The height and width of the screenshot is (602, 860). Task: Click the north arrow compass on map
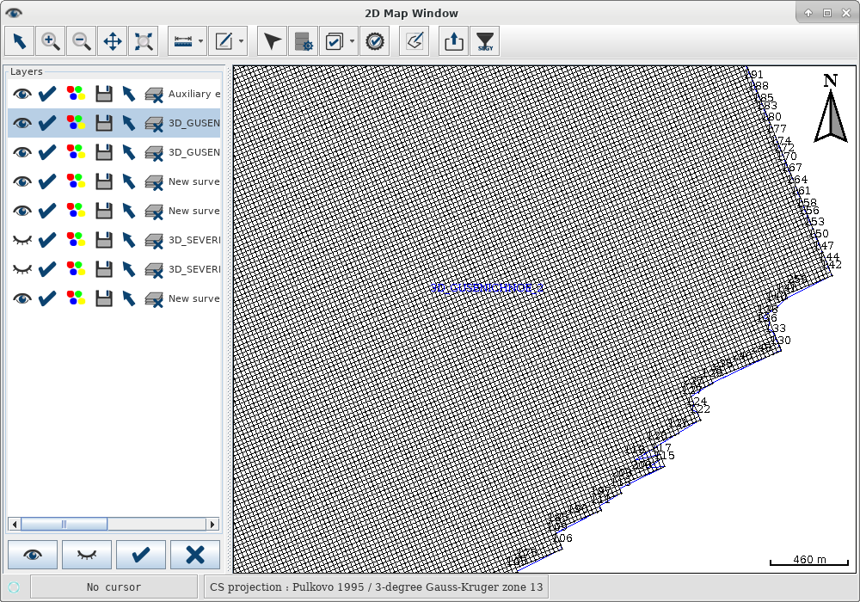[831, 108]
